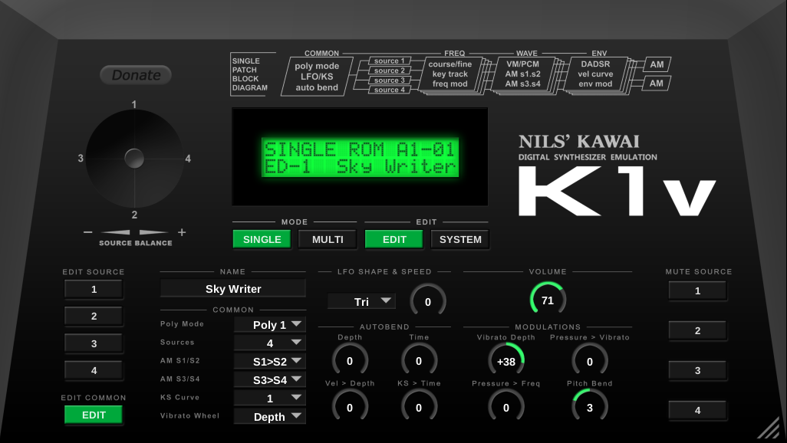Click the LFO speed knob

pyautogui.click(x=427, y=301)
